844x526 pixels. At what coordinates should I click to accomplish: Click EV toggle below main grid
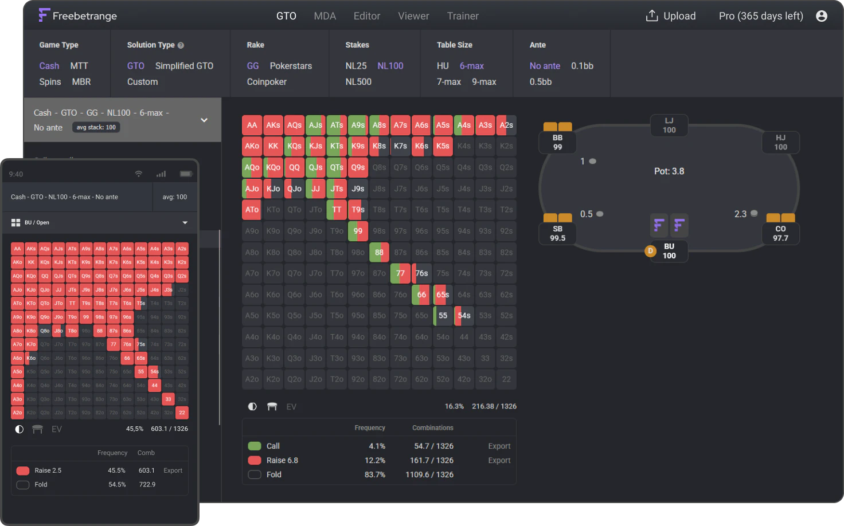[x=291, y=407]
